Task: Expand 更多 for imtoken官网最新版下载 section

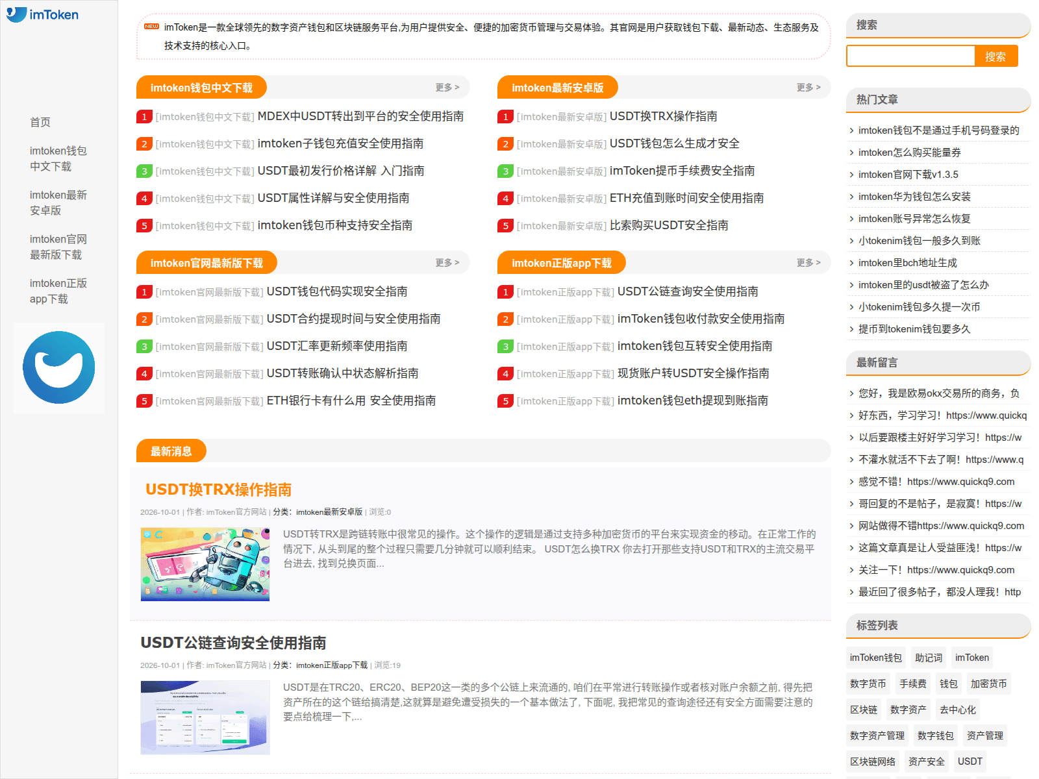Action: (447, 262)
